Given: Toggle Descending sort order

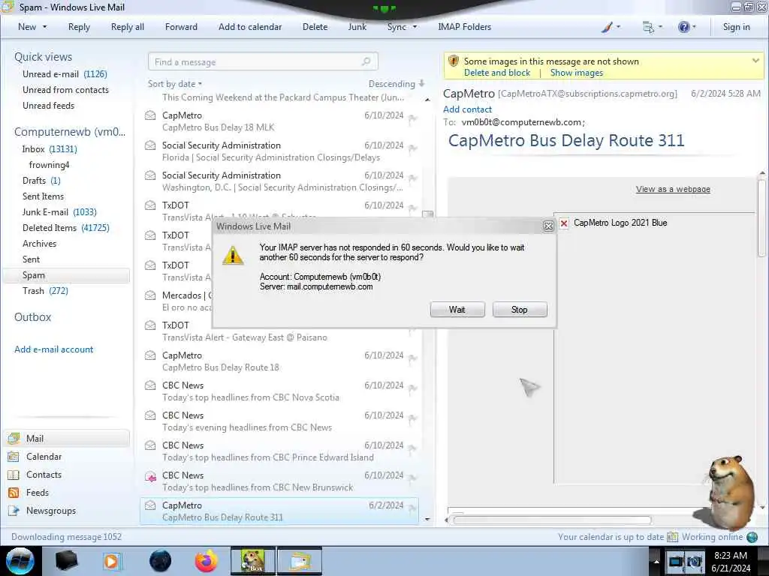Looking at the screenshot, I should click(x=397, y=84).
